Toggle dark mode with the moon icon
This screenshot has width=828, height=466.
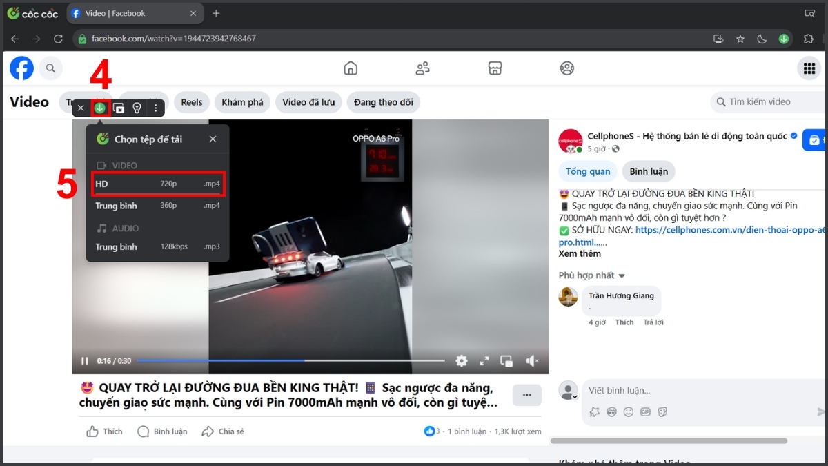coord(762,39)
